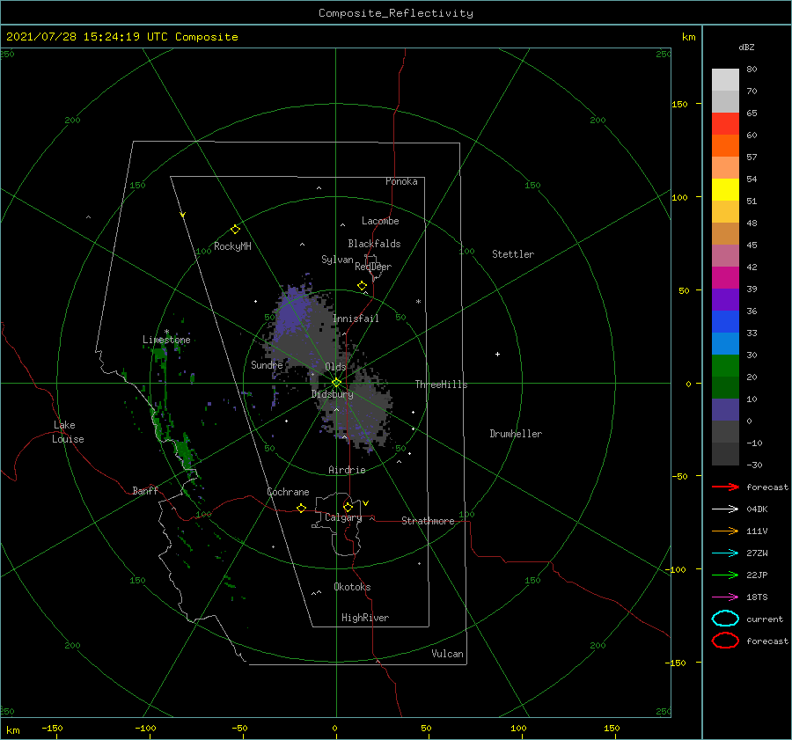792x740 pixels.
Task: Click the HighRiver label
Action: click(x=365, y=618)
